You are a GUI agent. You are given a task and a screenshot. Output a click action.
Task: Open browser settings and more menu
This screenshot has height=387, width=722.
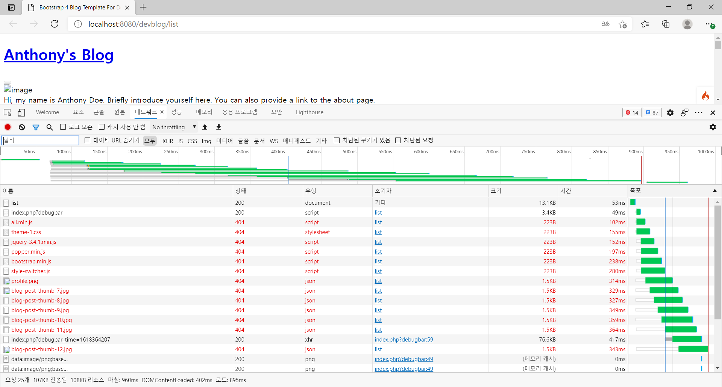[x=710, y=24]
